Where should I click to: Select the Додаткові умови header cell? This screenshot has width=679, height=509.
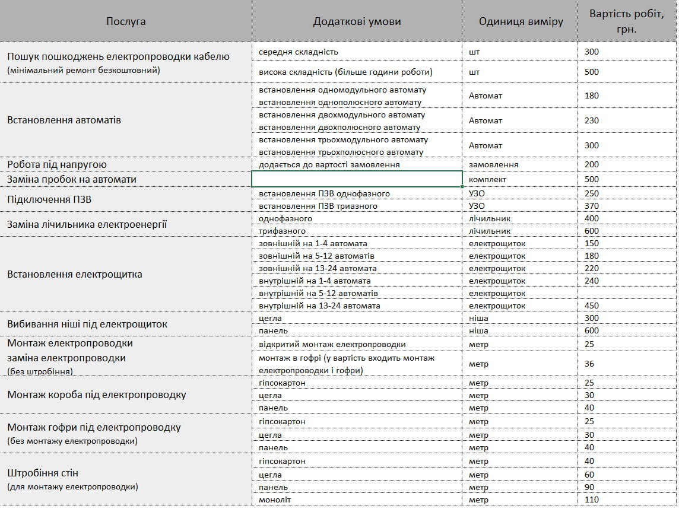357,21
